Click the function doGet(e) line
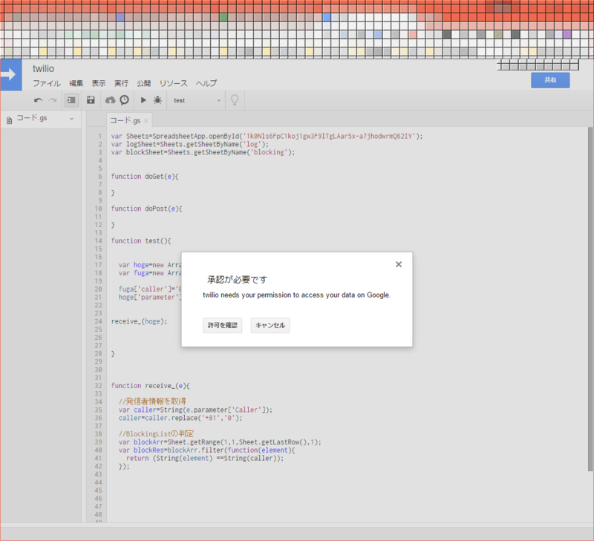 [x=145, y=177]
